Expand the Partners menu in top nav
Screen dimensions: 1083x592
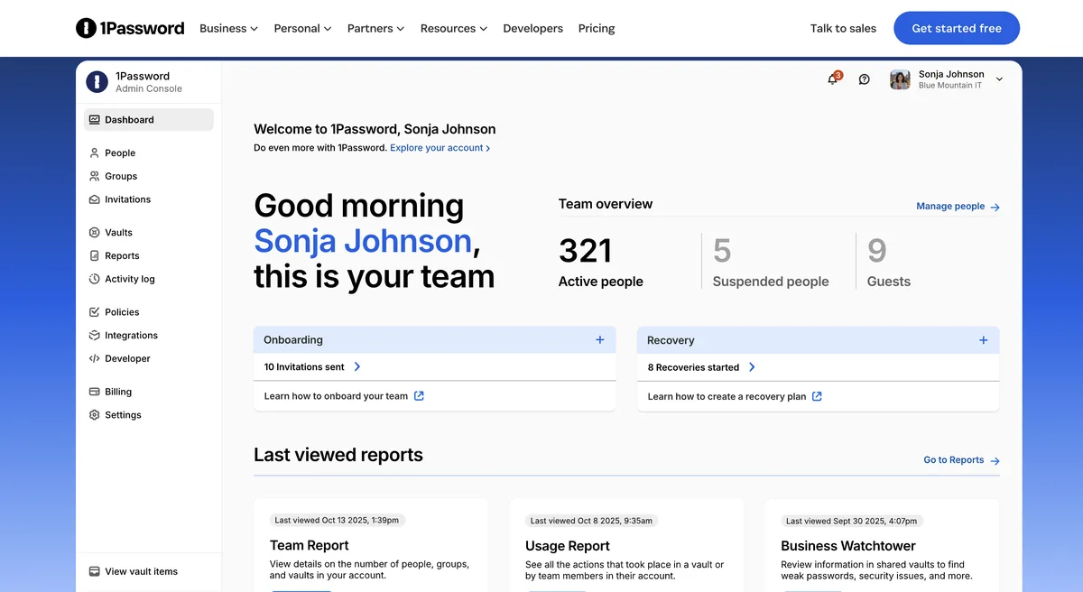[375, 28]
